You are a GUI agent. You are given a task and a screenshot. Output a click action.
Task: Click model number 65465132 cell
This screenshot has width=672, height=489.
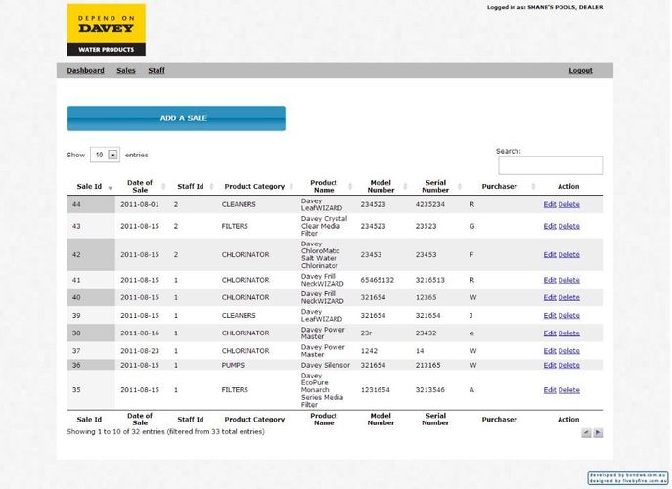tap(378, 281)
